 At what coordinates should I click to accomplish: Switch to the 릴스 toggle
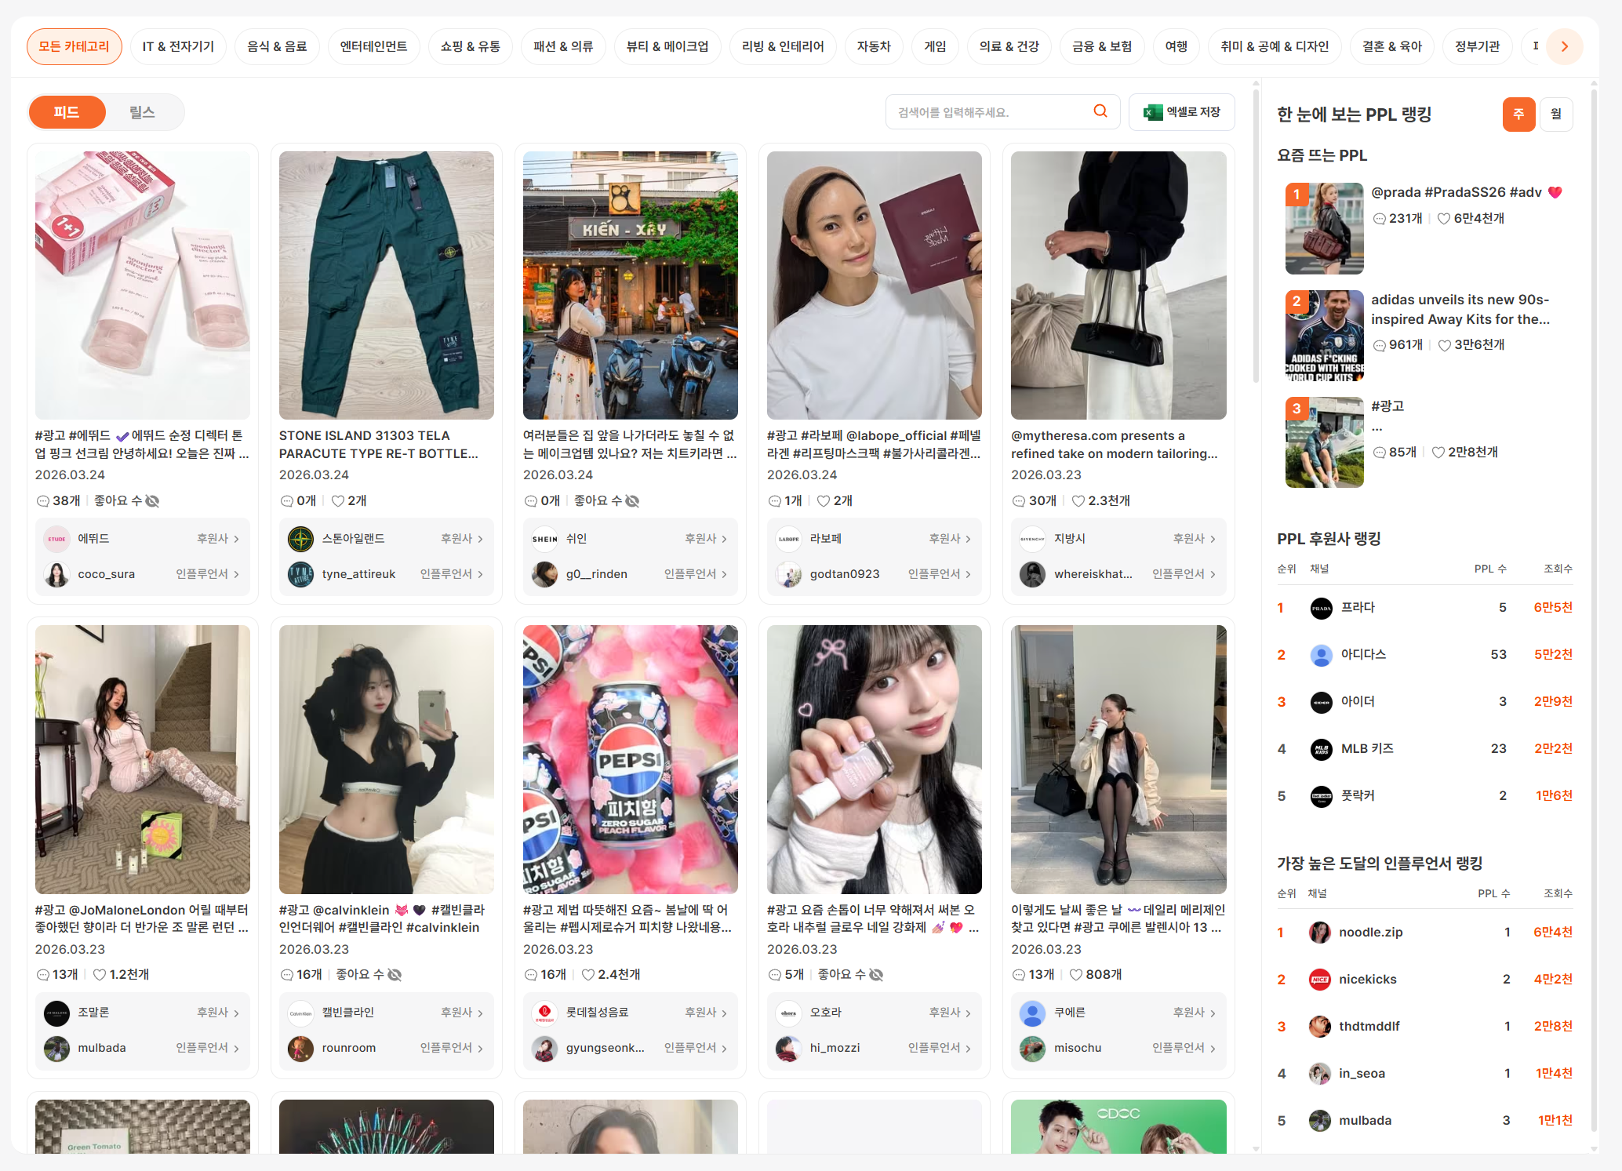[x=142, y=112]
